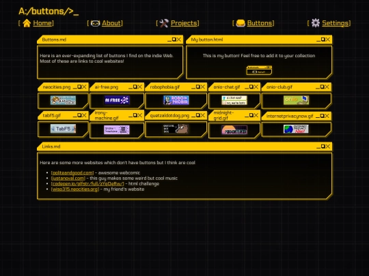Image resolution: width=369 pixels, height=276 pixels.
Task: Maximize the irony-machine.gif window
Action: (x=135, y=115)
